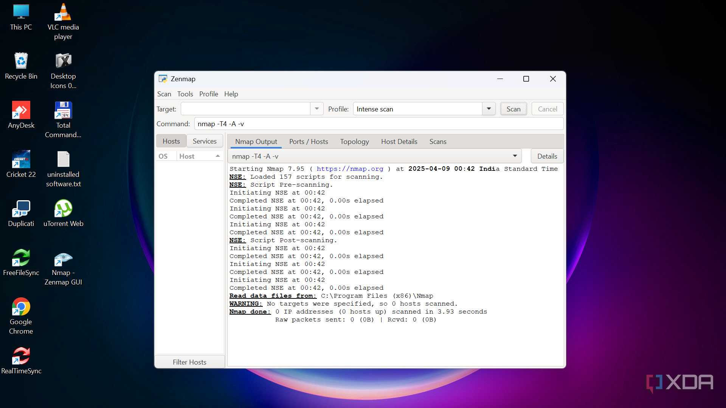Minimize the Zenmap window

500,79
